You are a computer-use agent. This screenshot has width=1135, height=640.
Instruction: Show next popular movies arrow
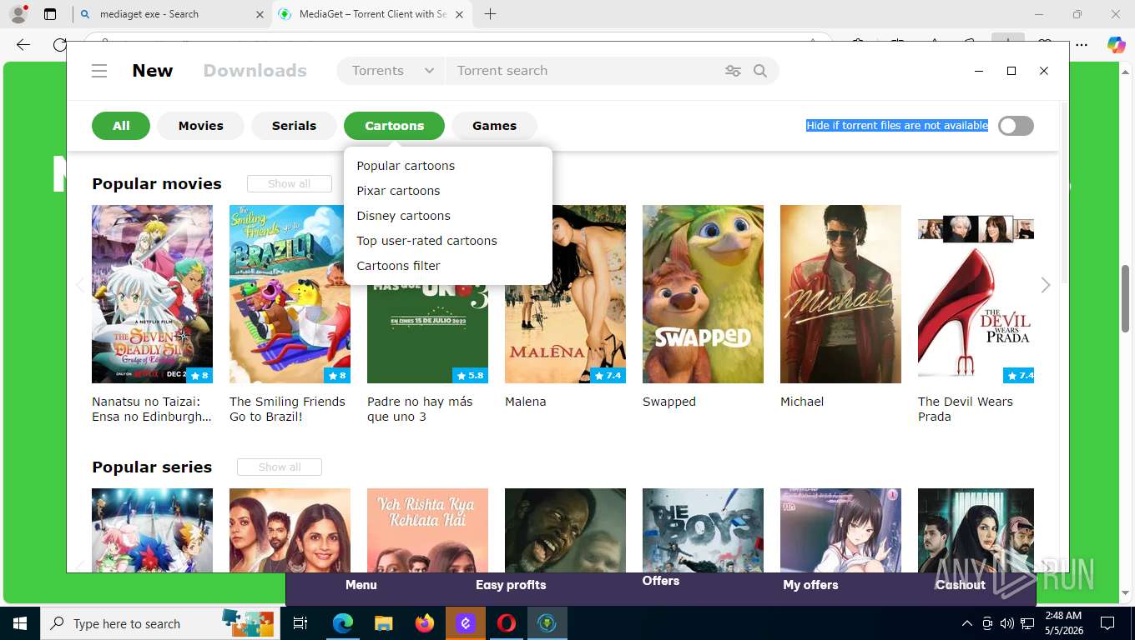tap(1046, 285)
